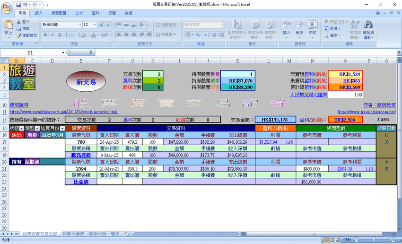Open the 公式 ribbon tab

pos(79,13)
